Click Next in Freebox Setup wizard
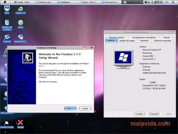The image size is (178, 134). (x=70, y=109)
